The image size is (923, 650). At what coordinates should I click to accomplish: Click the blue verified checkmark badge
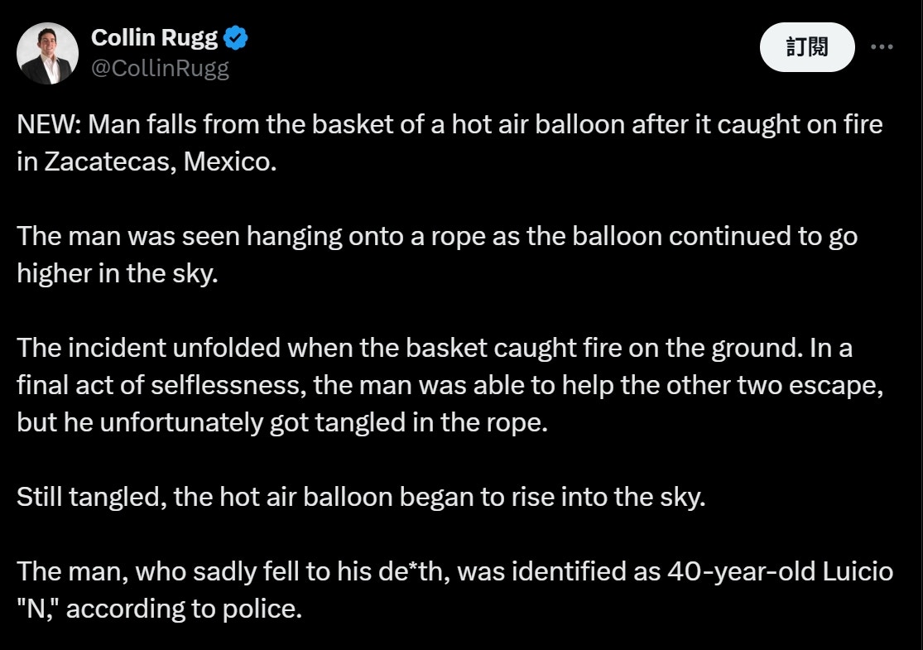(236, 38)
